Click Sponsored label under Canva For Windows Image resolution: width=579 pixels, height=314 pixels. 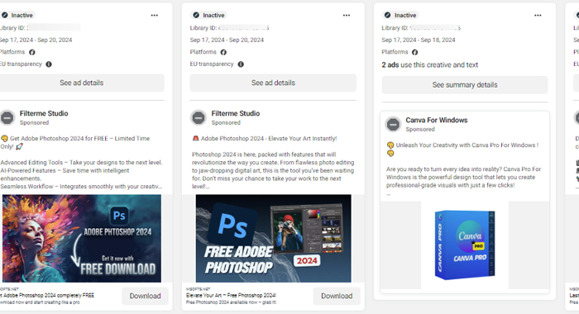coord(420,130)
